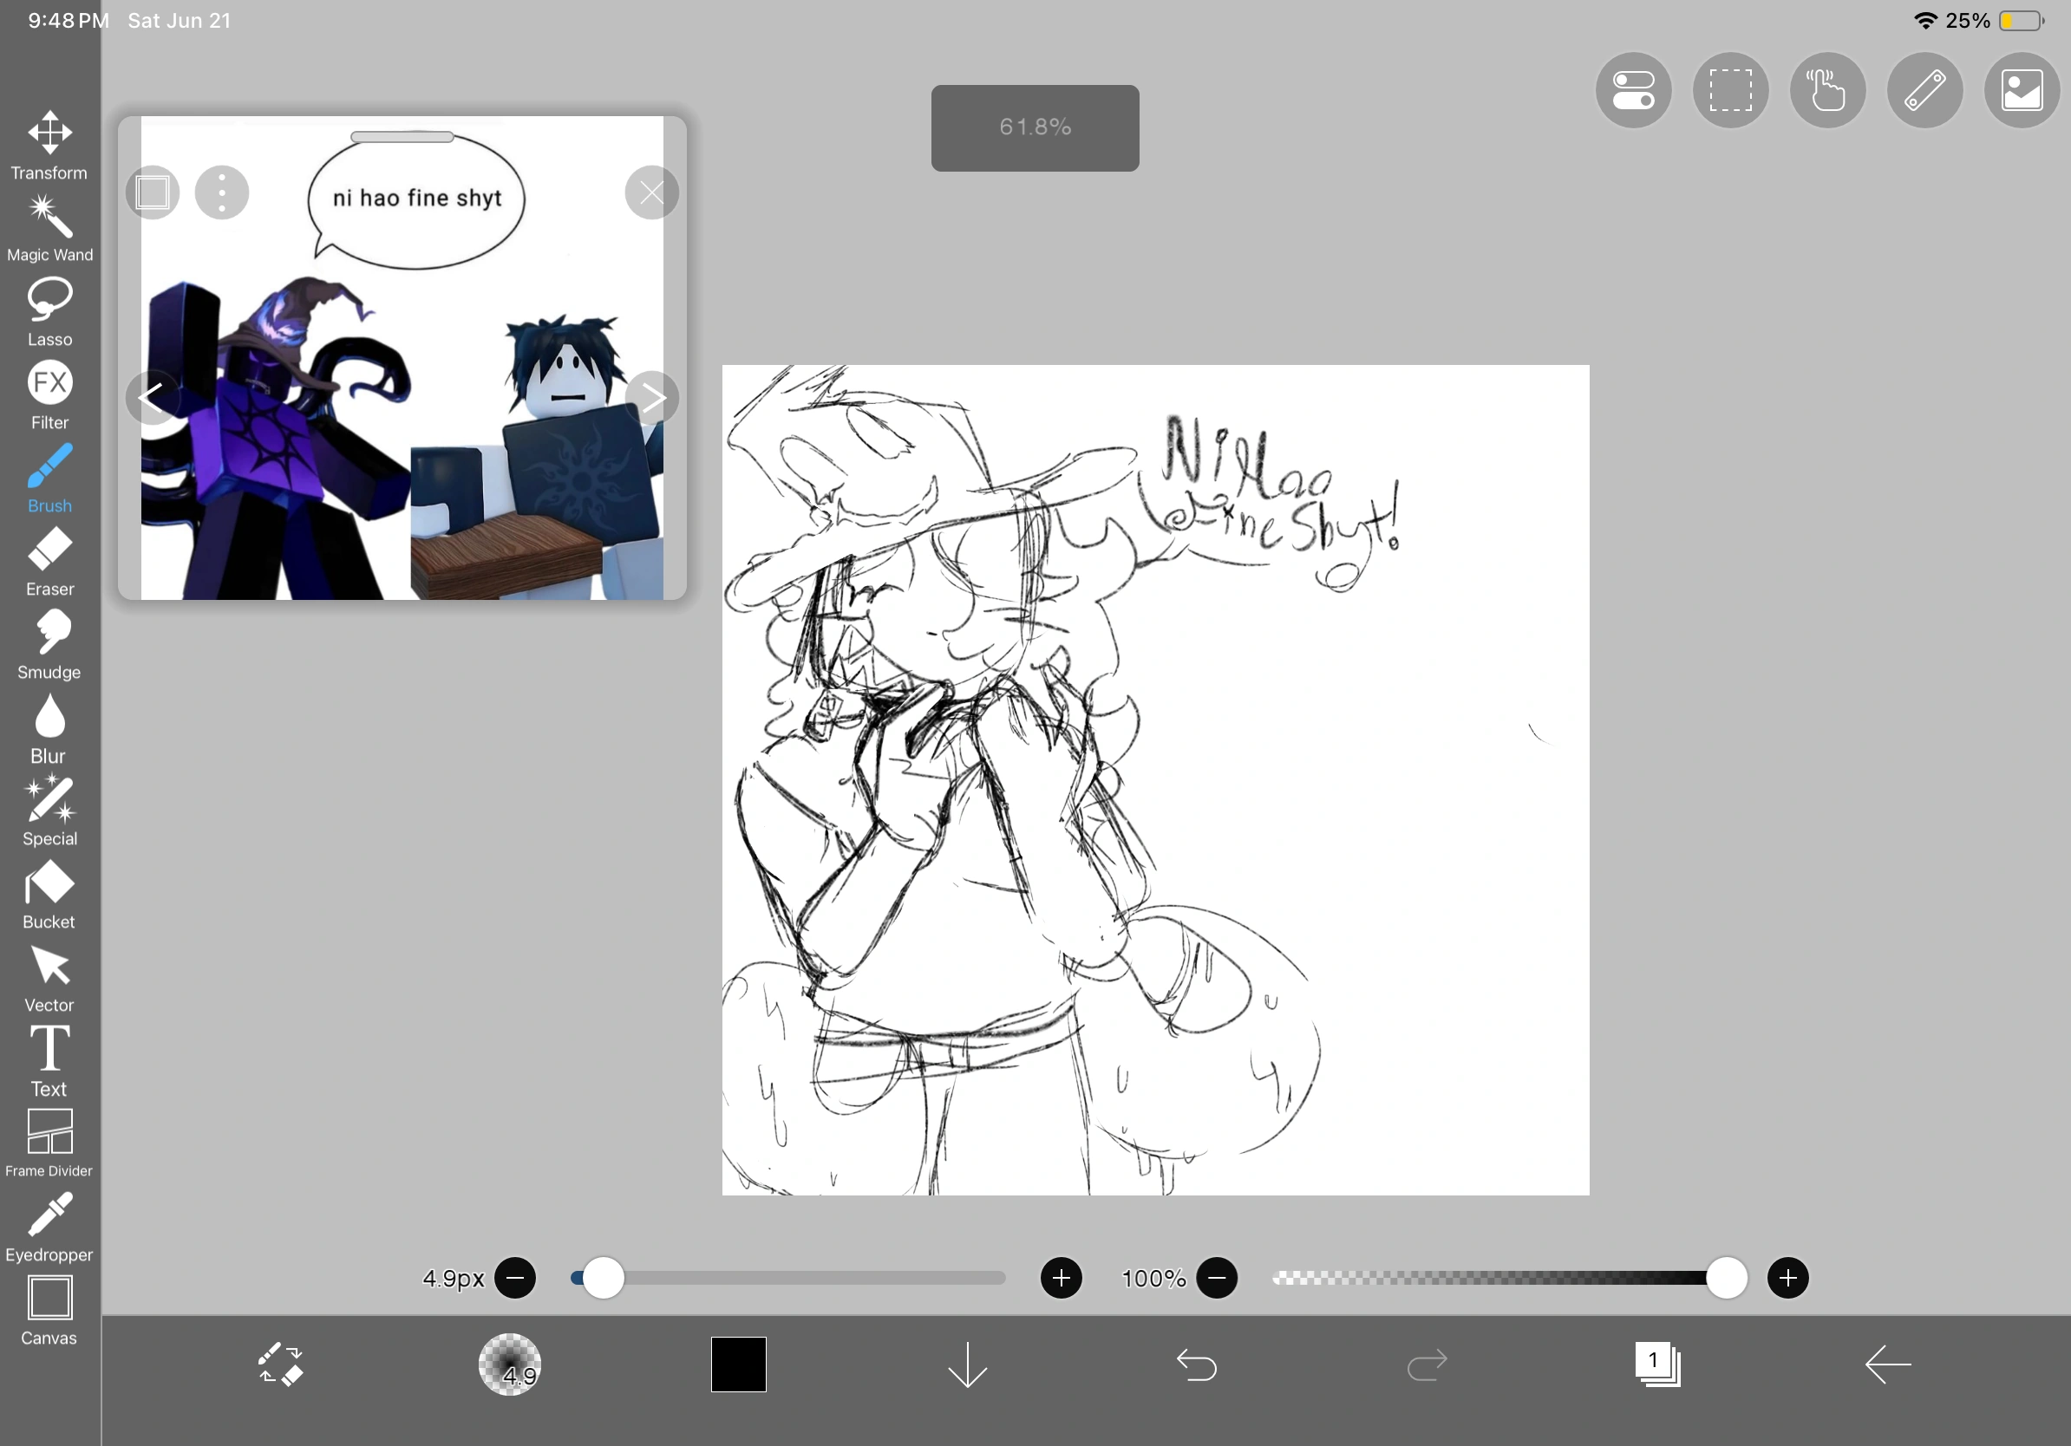The image size is (2071, 1446).
Task: Toggle the checkbox on the reference image panel
Action: coord(153,192)
